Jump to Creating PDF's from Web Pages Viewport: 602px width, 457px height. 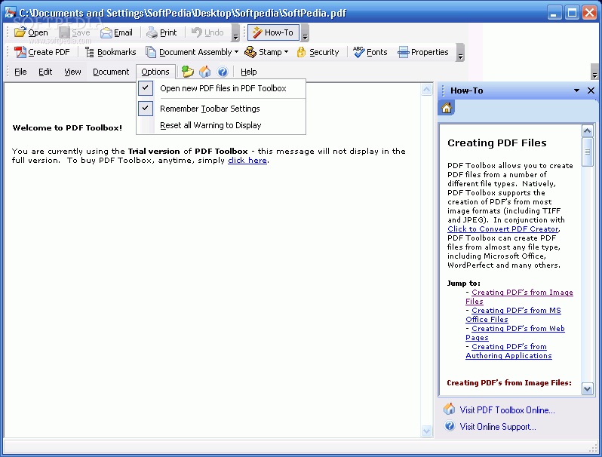point(515,333)
